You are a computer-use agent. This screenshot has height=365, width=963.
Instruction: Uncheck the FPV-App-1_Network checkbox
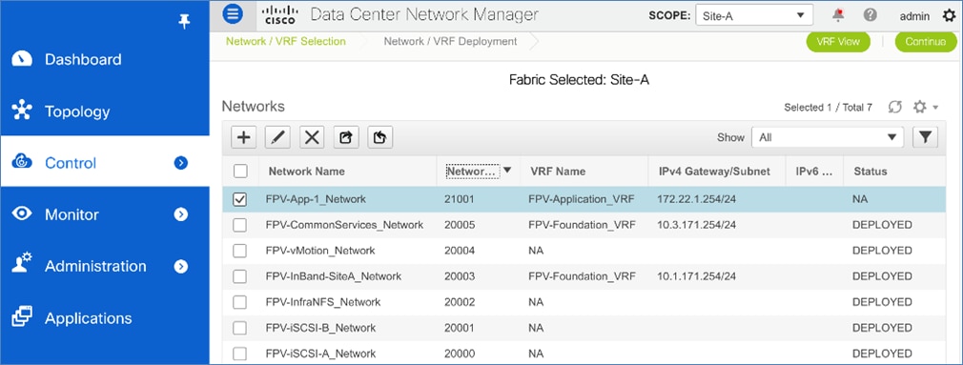pos(240,199)
